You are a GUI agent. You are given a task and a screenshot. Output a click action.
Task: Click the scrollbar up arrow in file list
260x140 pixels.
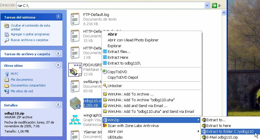224,12
